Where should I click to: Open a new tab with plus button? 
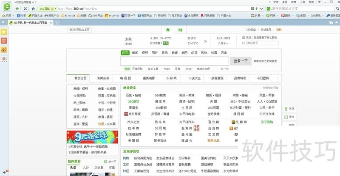[57, 22]
